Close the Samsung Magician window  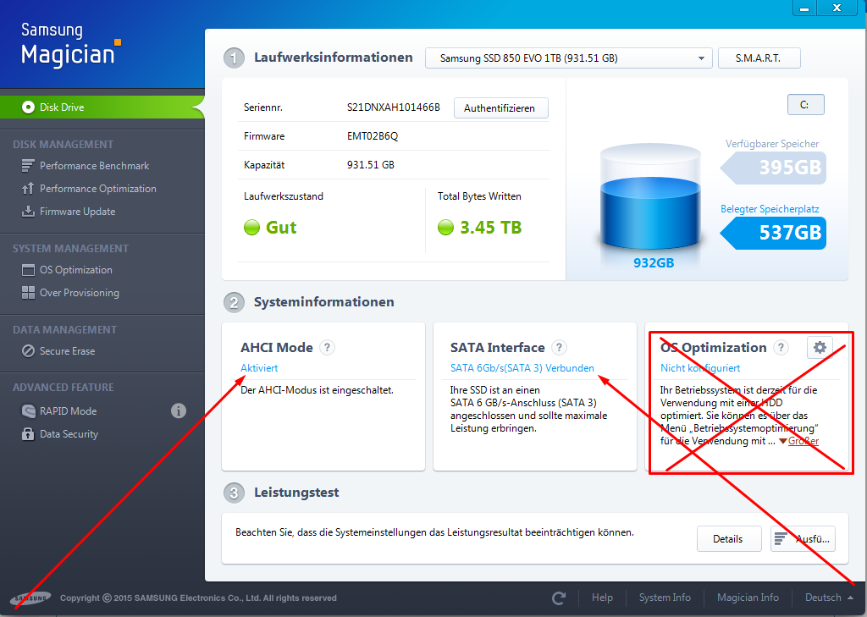[837, 8]
